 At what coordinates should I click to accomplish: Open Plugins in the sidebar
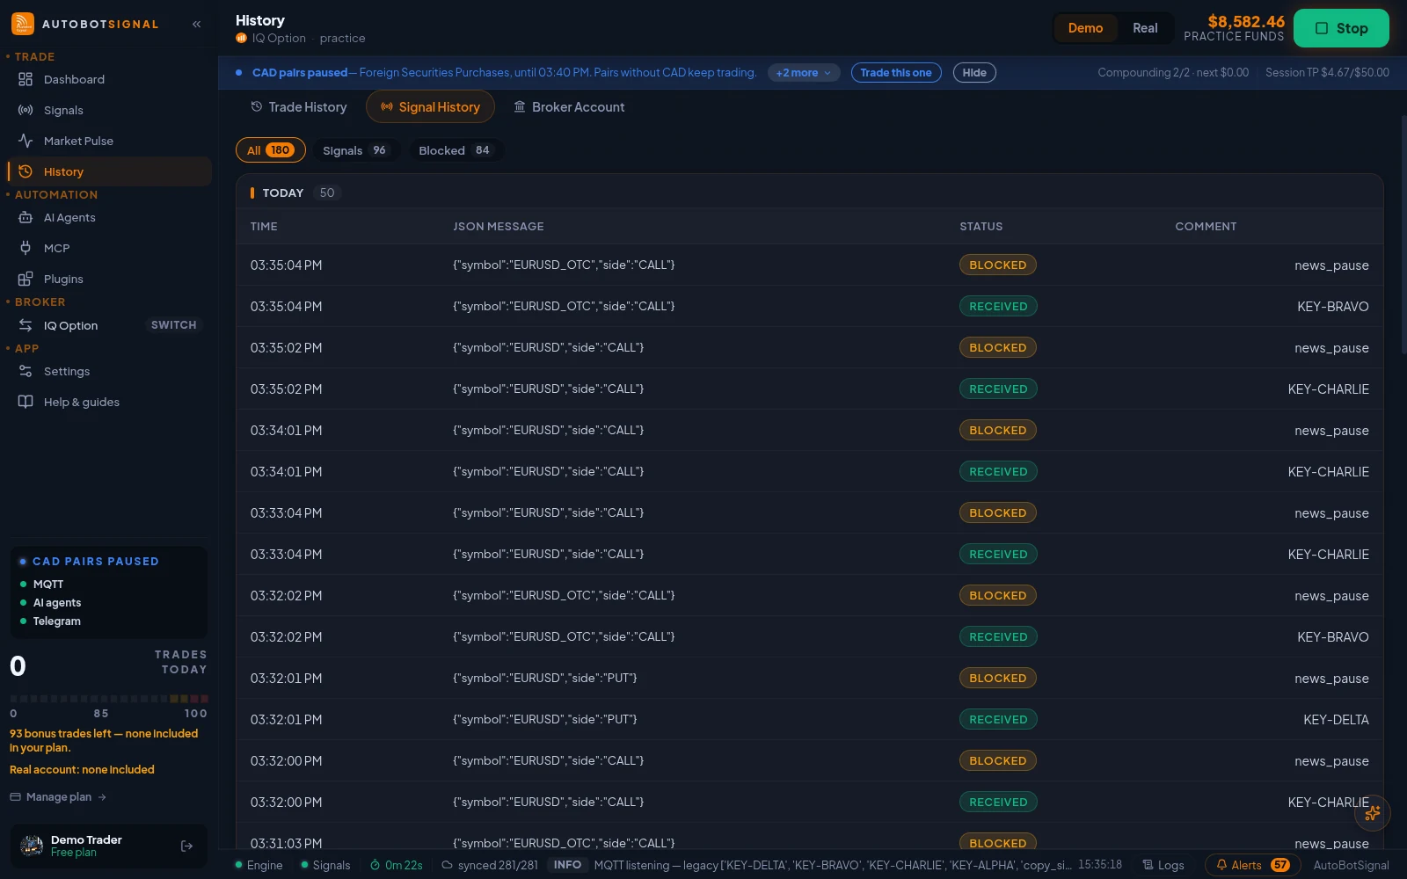[109, 279]
